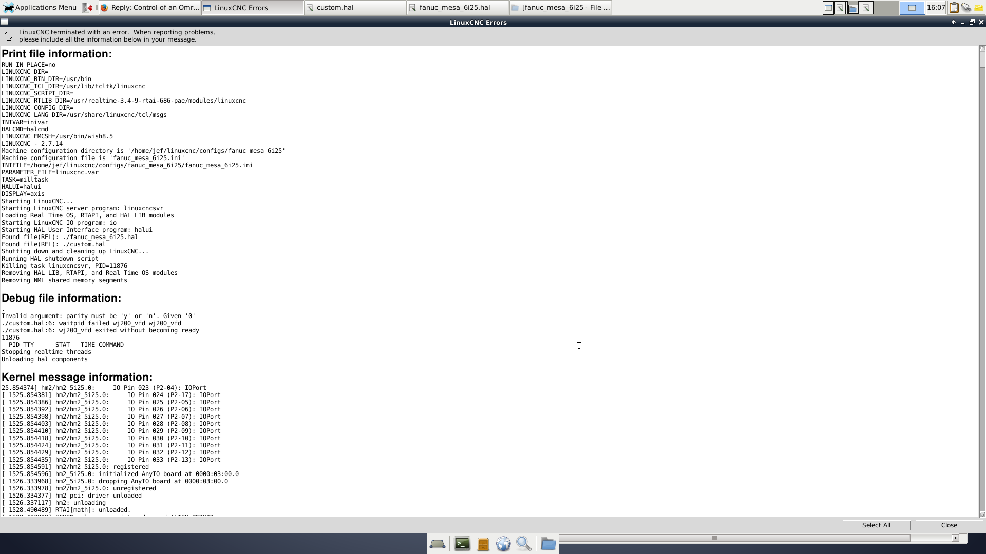Click the 'Kernel message information:' heading
Image resolution: width=986 pixels, height=554 pixels.
pyautogui.click(x=77, y=377)
